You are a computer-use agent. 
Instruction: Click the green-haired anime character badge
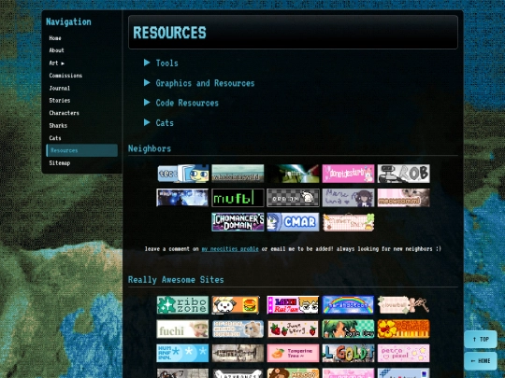point(348,329)
